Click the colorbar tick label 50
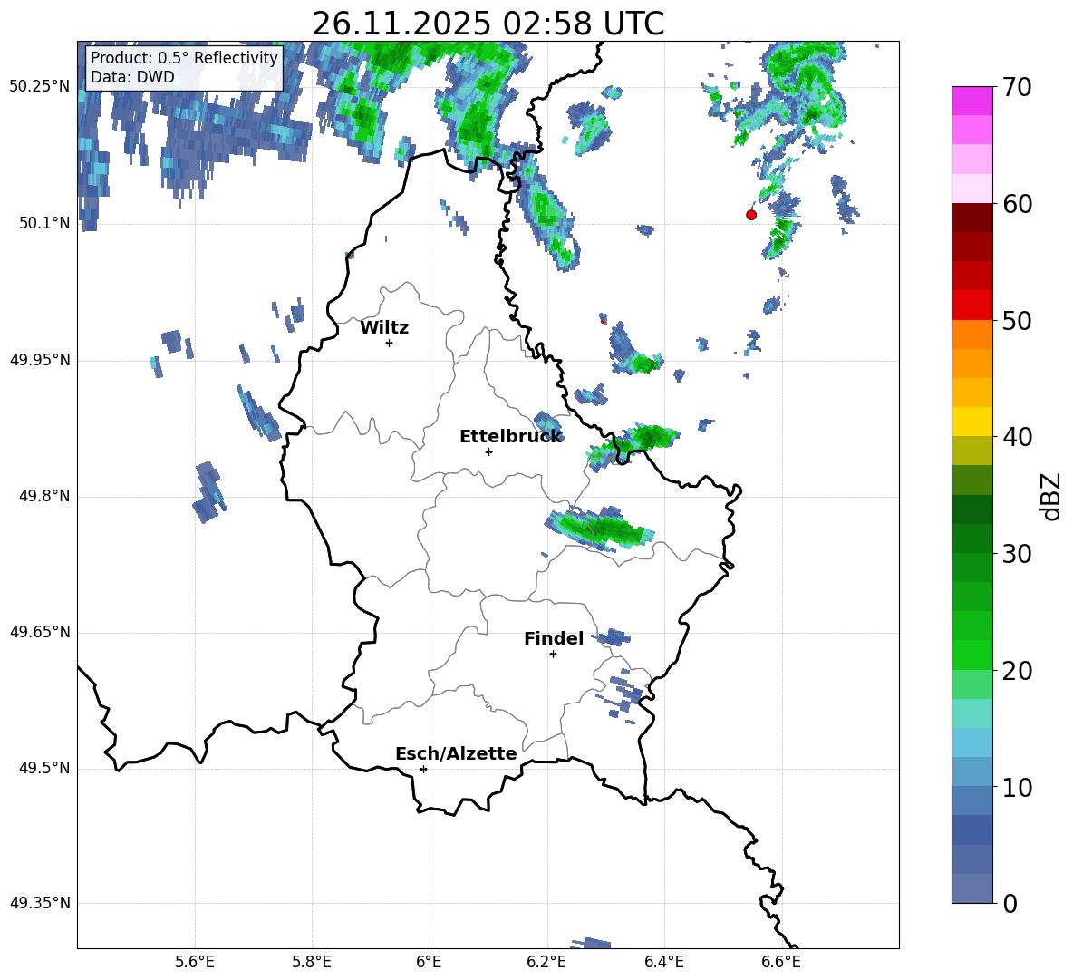Viewport: 1073px width, 980px height. [x=1017, y=320]
